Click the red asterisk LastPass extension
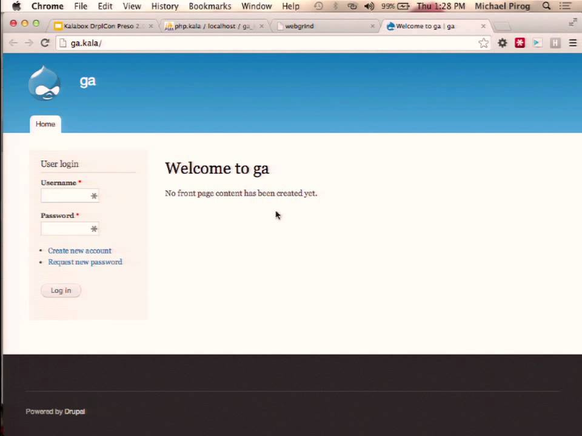This screenshot has width=582, height=436. click(520, 43)
